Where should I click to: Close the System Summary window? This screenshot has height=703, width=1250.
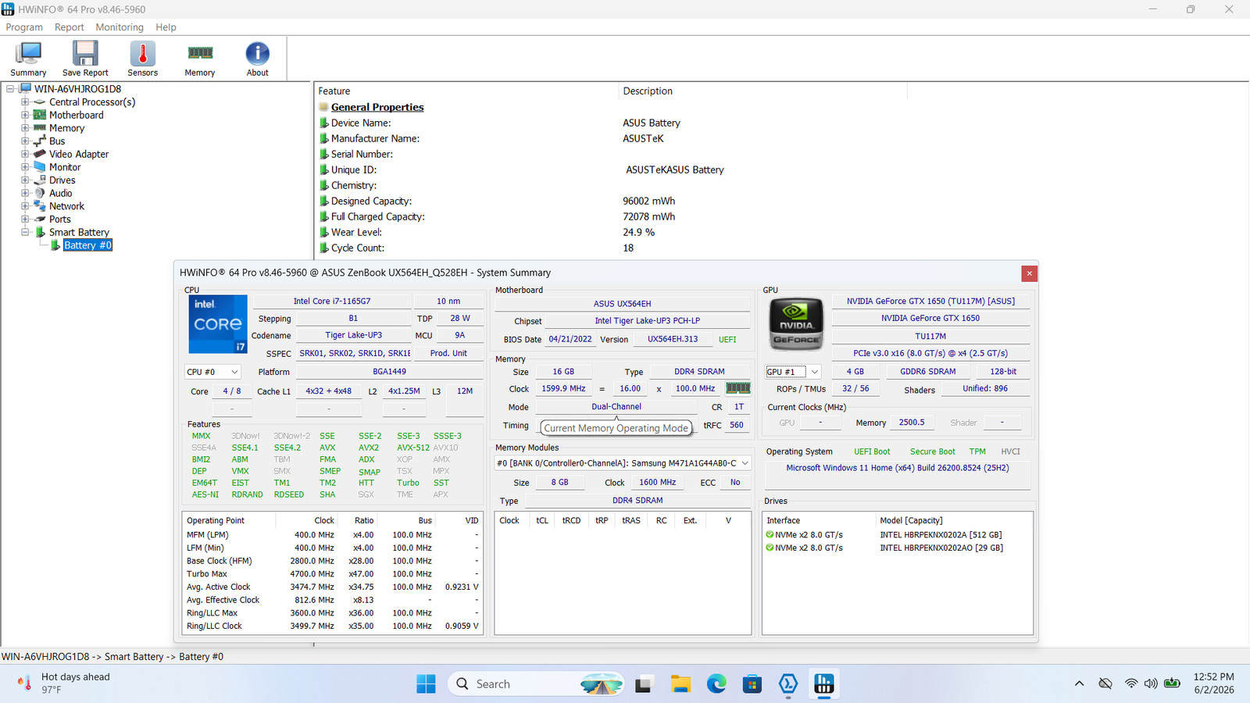pos(1029,273)
